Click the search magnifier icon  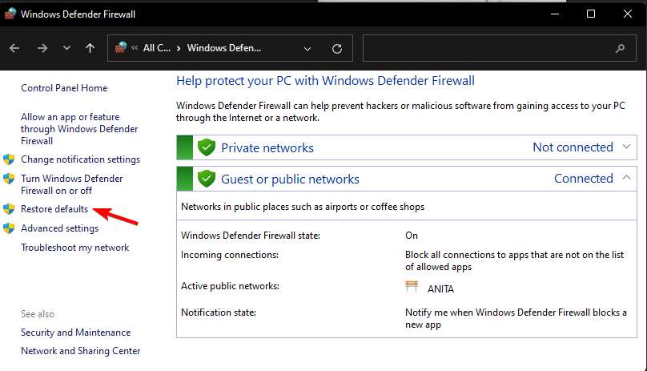tap(620, 49)
